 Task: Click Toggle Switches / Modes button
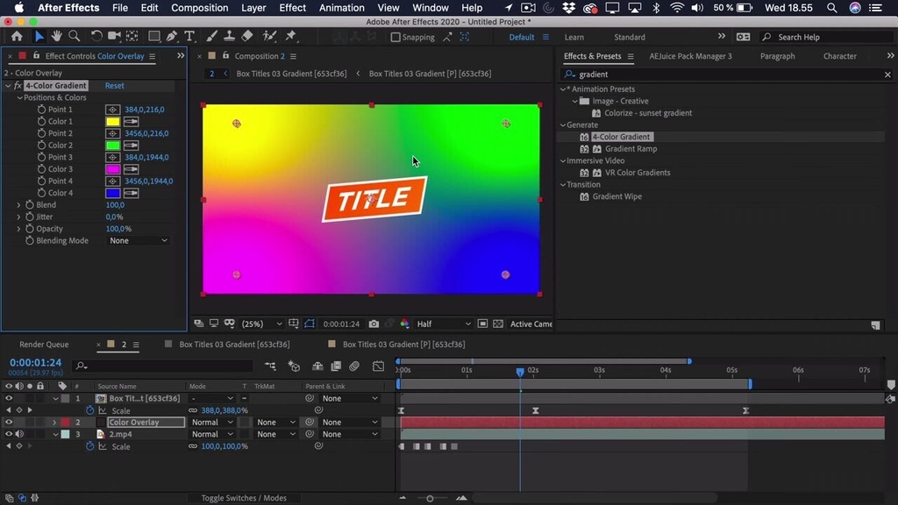[244, 498]
